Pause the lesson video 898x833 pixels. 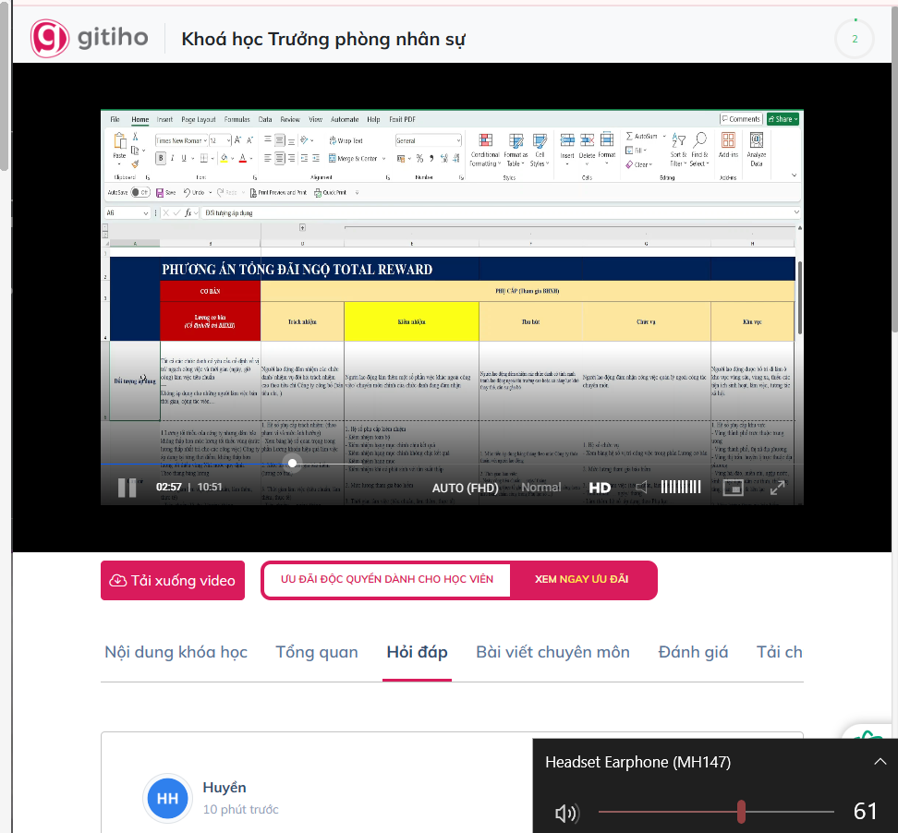[x=127, y=488]
